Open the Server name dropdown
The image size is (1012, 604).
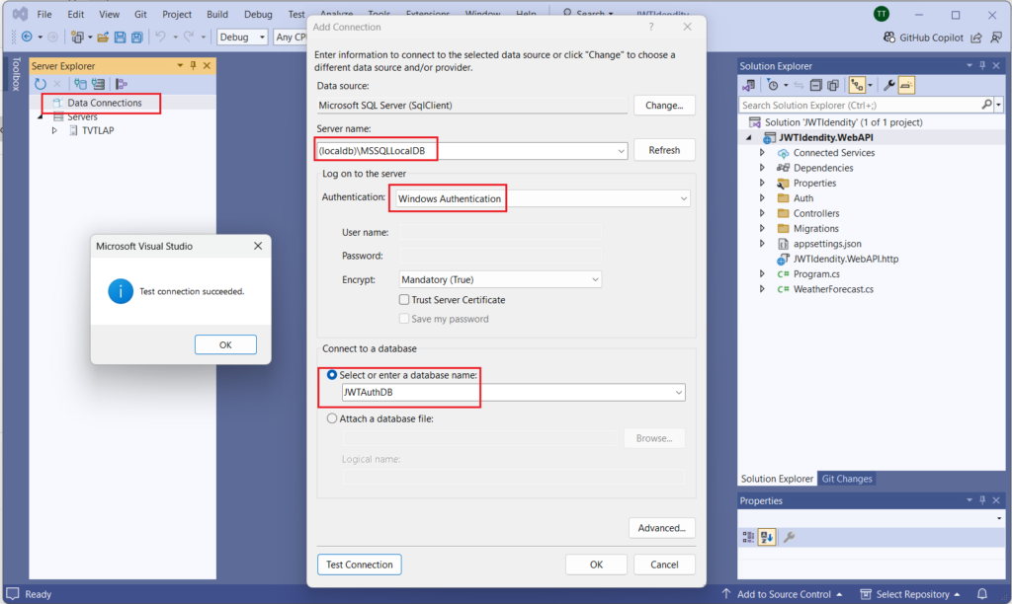click(x=621, y=151)
